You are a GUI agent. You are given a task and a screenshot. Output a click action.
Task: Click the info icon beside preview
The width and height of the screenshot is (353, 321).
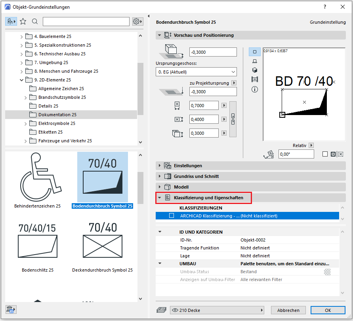255,89
